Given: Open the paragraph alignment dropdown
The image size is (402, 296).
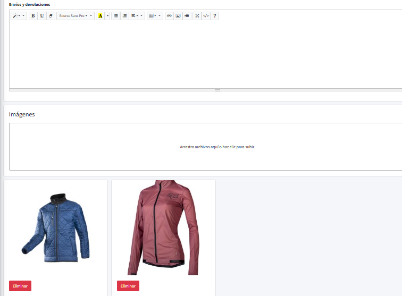Looking at the screenshot, I should tap(137, 16).
